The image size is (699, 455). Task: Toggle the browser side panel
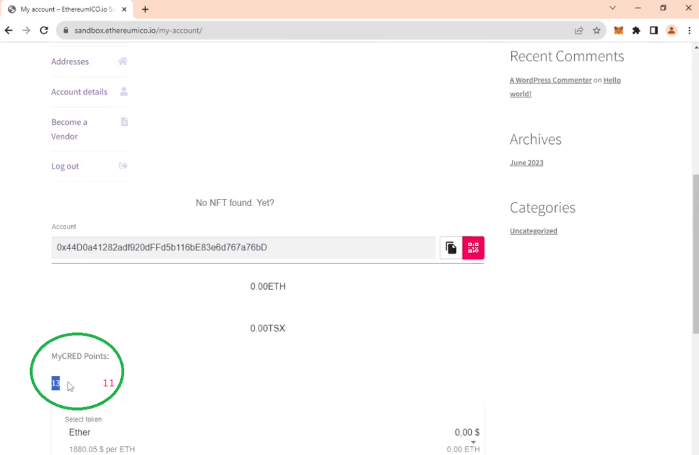point(653,30)
